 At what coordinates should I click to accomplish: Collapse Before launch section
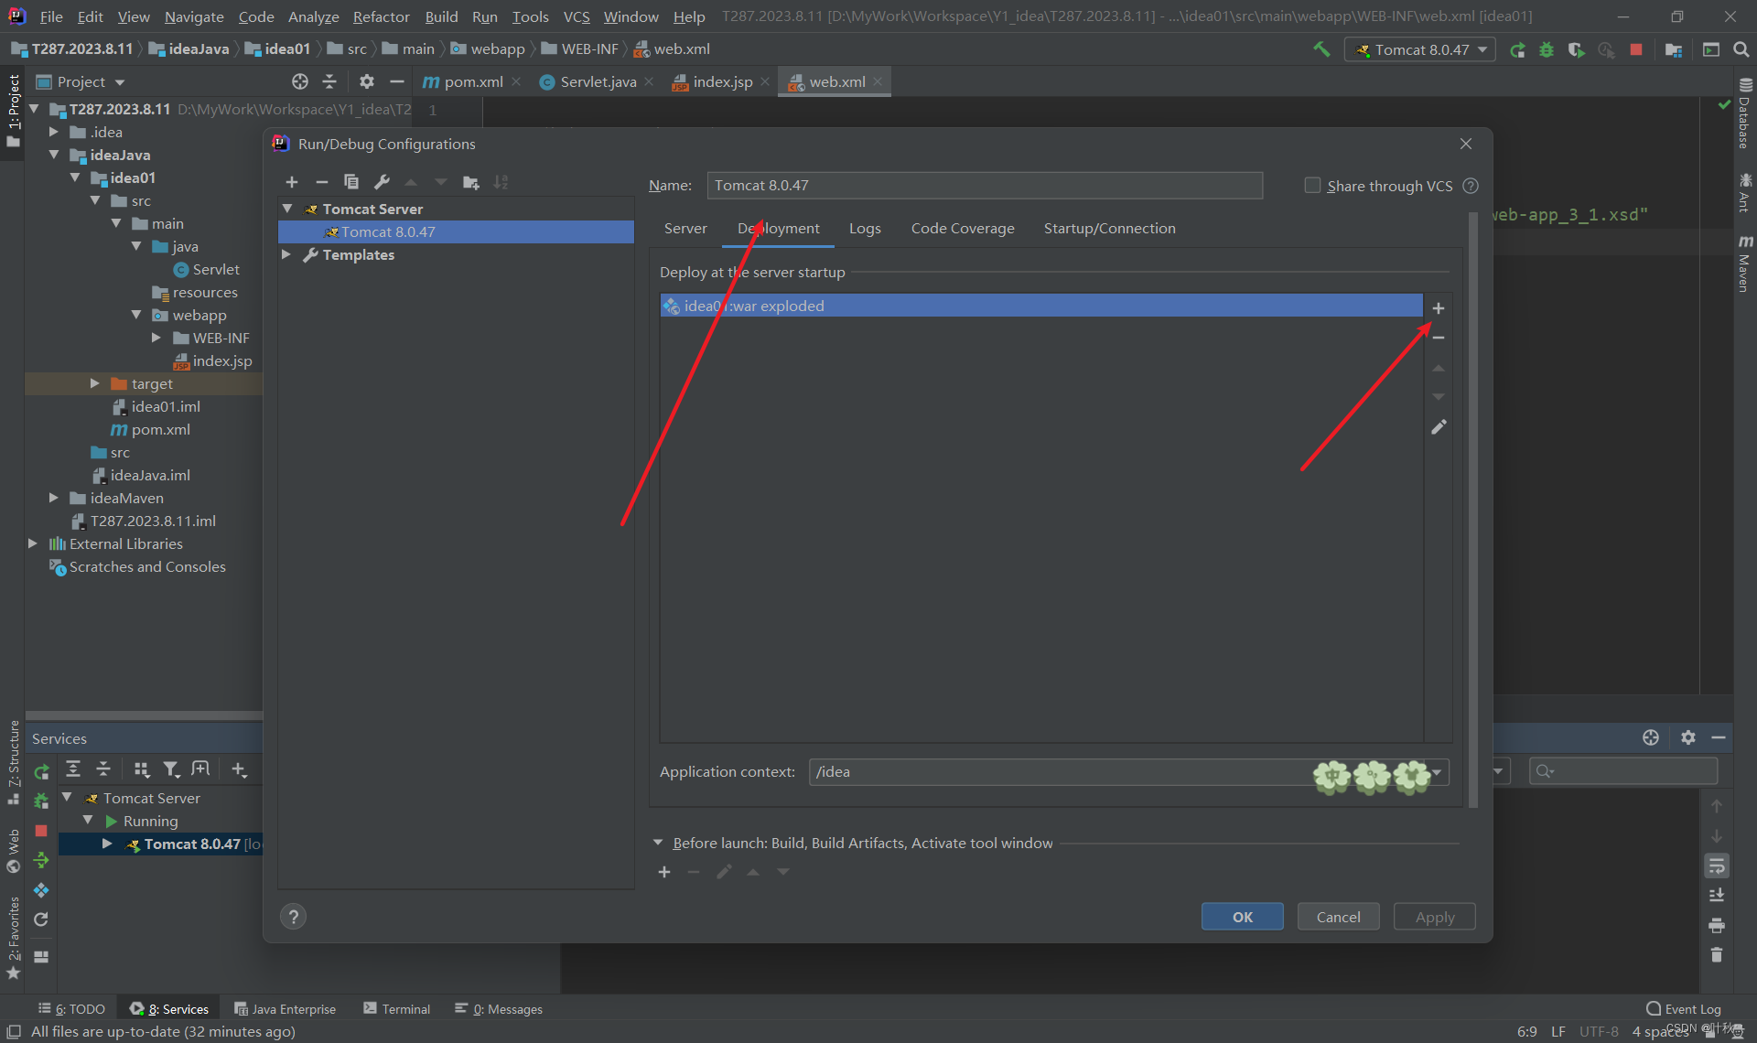657,843
